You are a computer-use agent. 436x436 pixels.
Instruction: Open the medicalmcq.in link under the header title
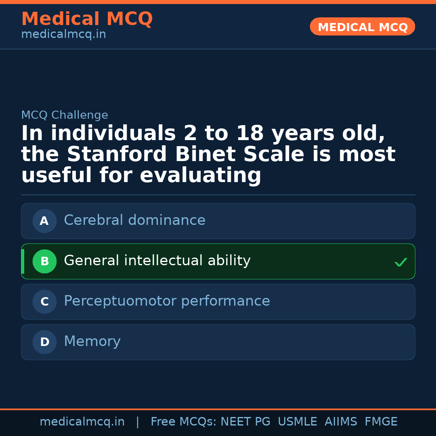pyautogui.click(x=63, y=35)
